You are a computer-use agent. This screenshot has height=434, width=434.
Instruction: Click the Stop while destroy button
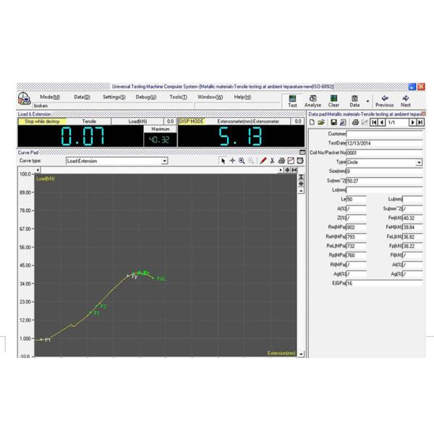point(42,122)
